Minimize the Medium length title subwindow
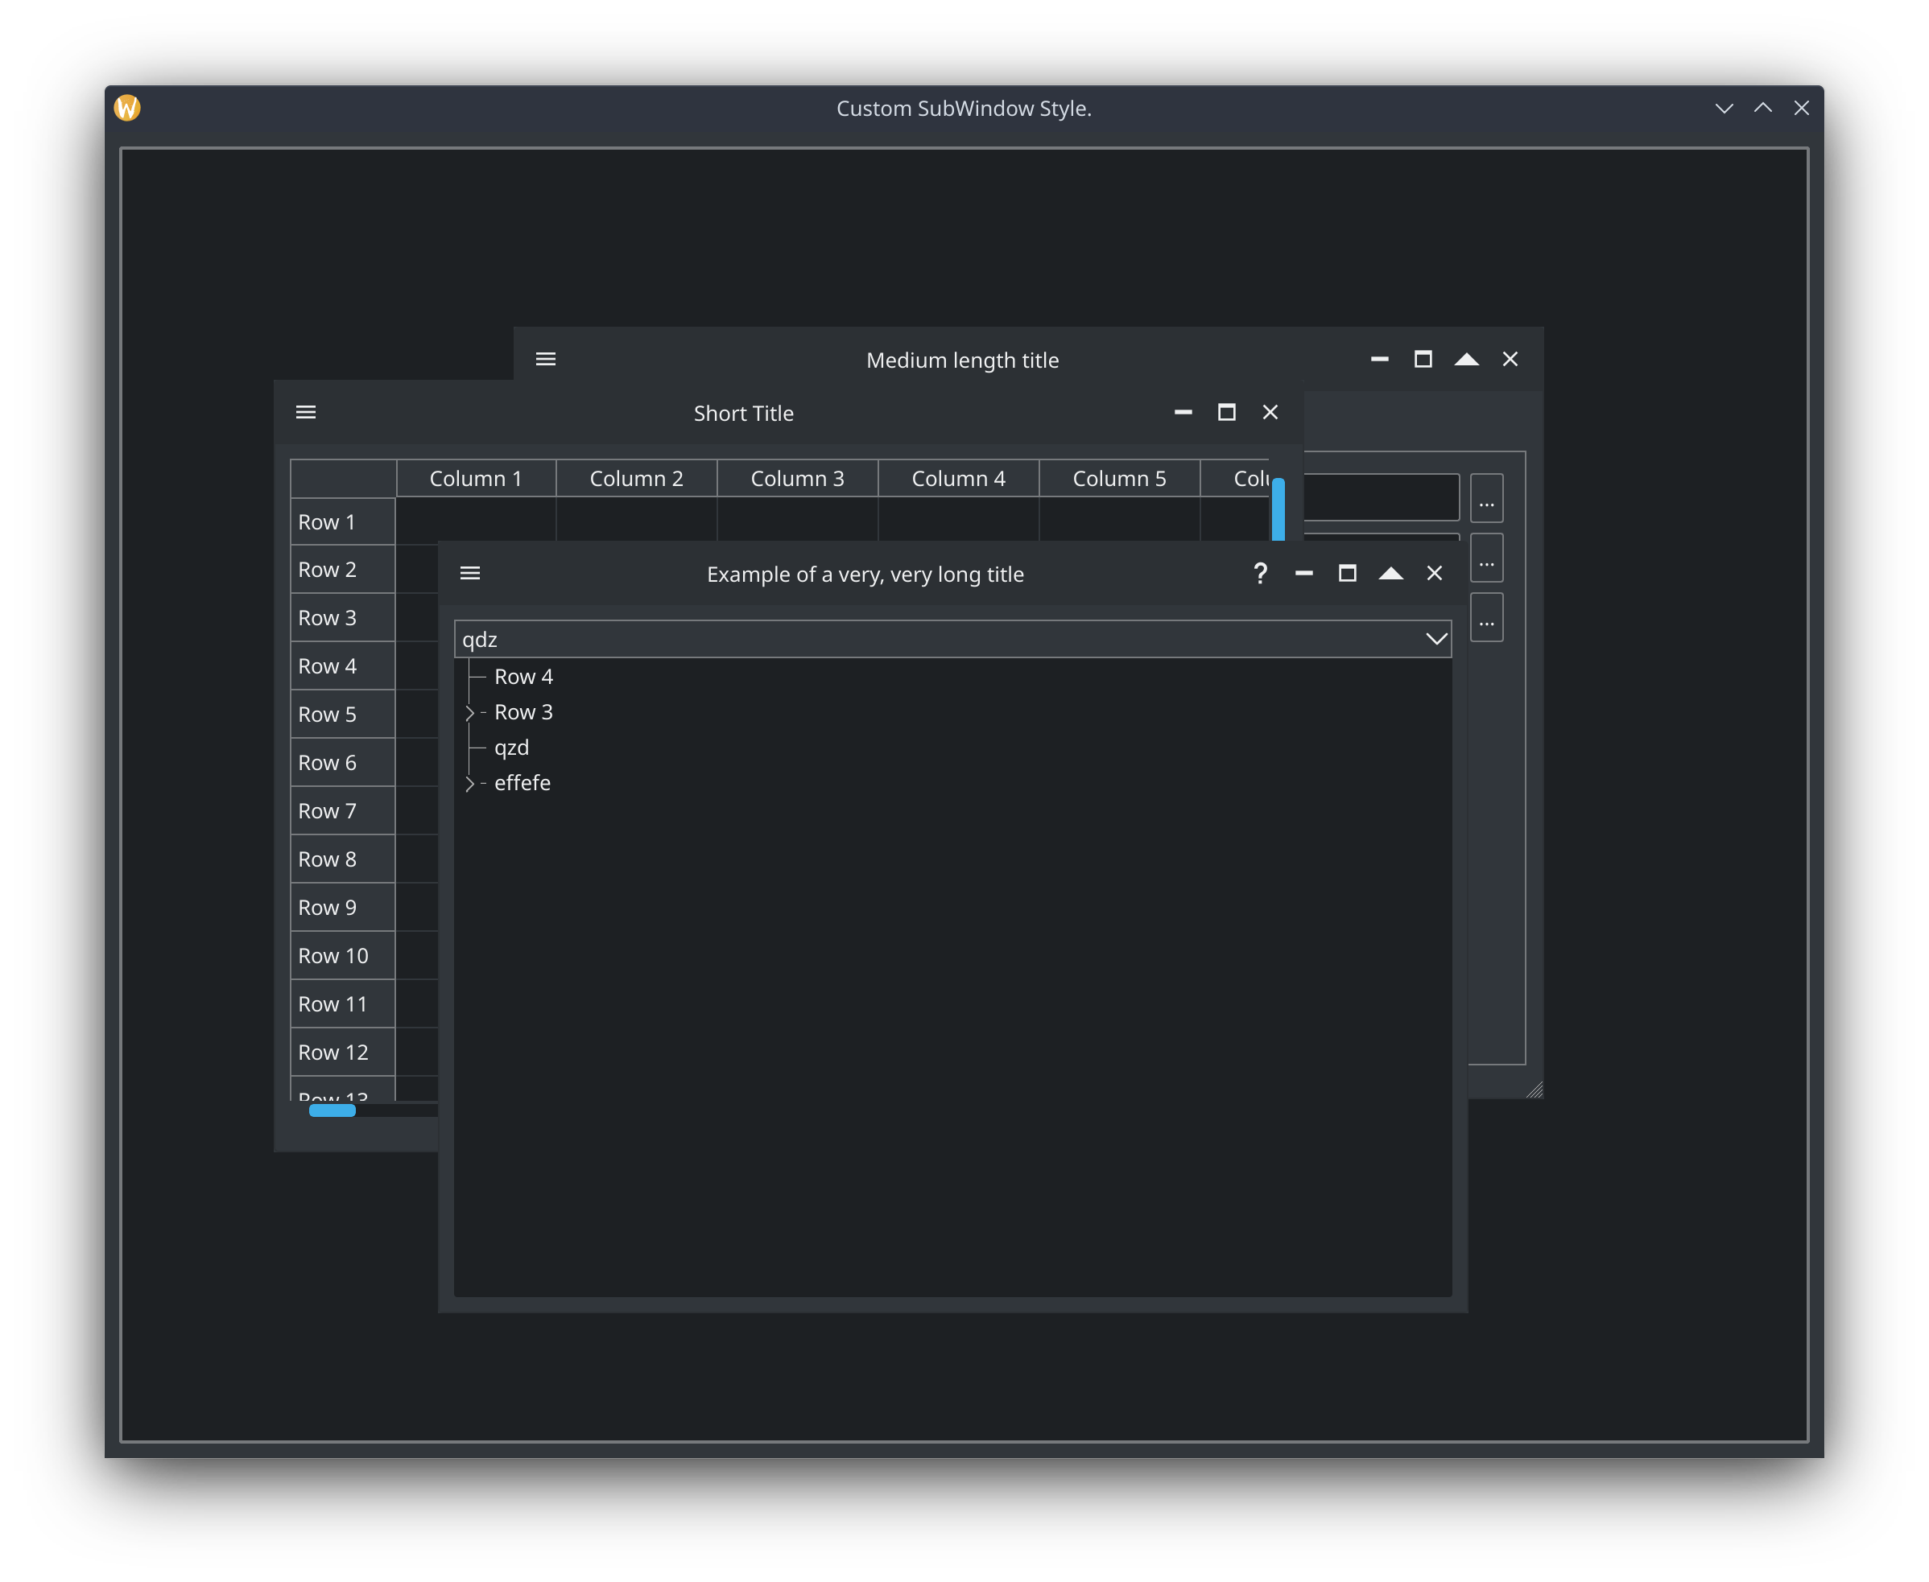This screenshot has width=1929, height=1582. click(1379, 359)
